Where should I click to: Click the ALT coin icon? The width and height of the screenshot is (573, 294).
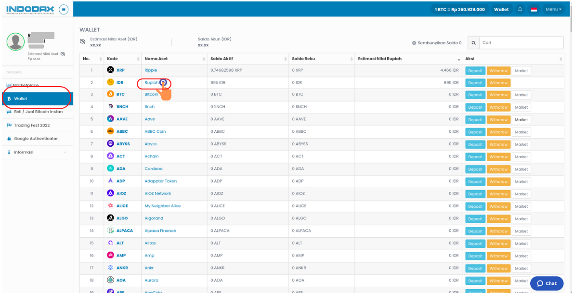(110, 243)
